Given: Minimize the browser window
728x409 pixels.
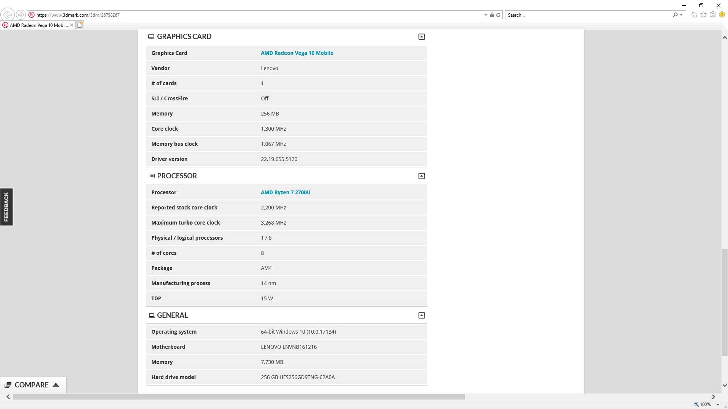Looking at the screenshot, I should (x=684, y=5).
